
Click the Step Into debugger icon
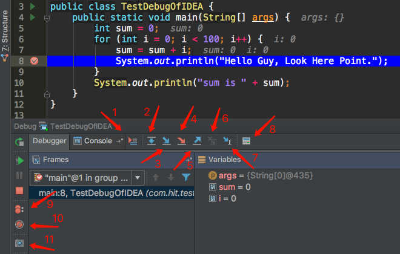(166, 141)
